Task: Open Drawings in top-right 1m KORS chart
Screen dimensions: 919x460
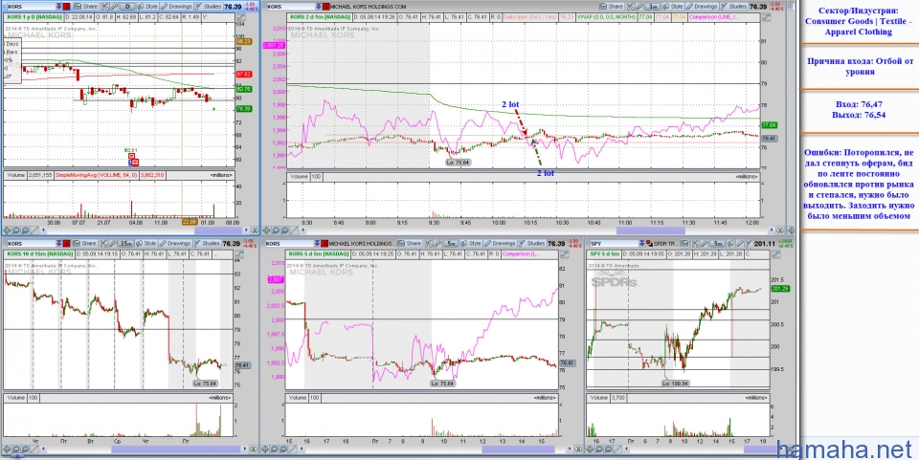Action: tap(702, 7)
